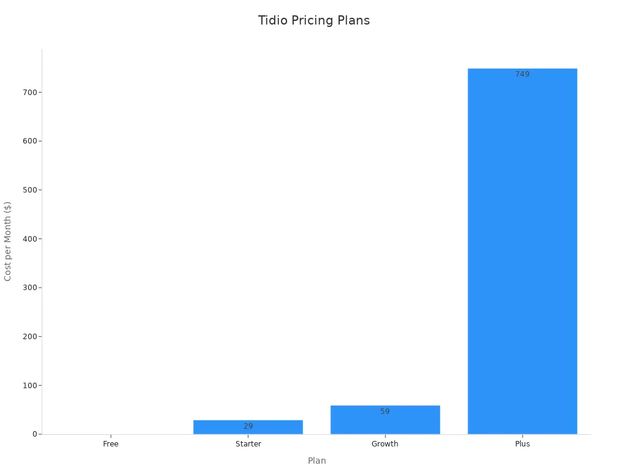Click the 749 value label
This screenshot has width=628, height=471.
(522, 74)
